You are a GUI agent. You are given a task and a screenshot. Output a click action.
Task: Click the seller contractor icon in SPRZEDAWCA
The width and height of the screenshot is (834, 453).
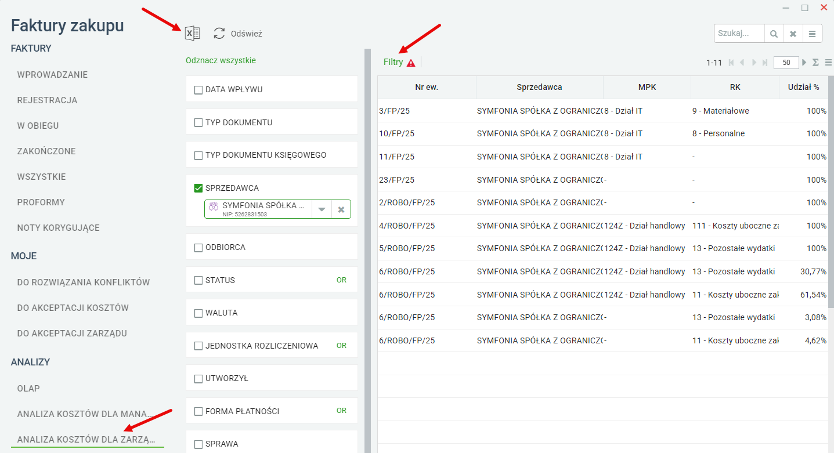tap(213, 205)
